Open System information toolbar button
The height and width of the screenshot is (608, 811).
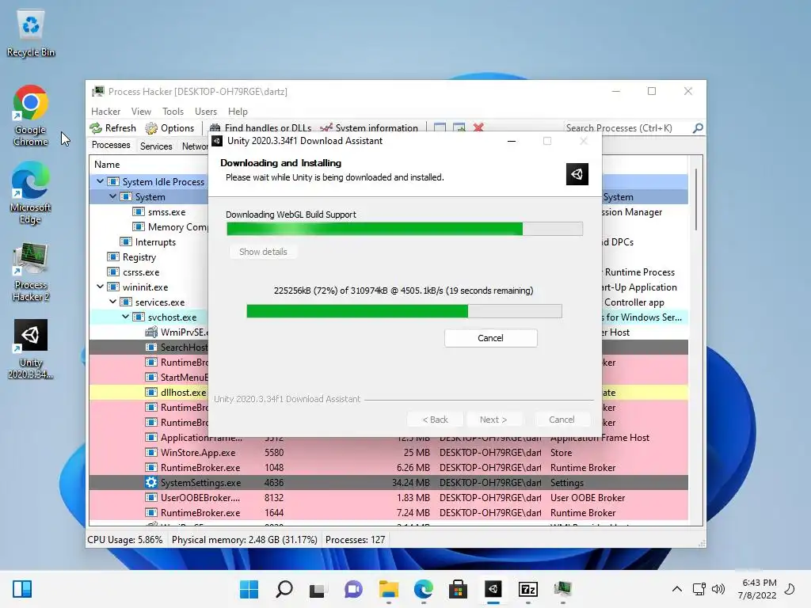click(x=369, y=127)
